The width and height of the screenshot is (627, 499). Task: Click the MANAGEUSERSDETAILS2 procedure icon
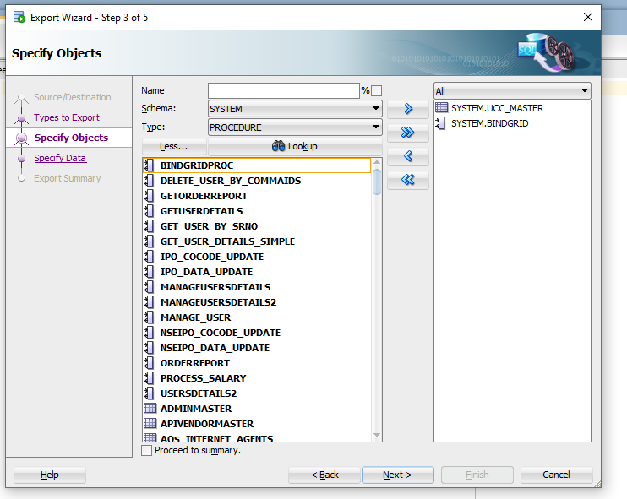[150, 302]
